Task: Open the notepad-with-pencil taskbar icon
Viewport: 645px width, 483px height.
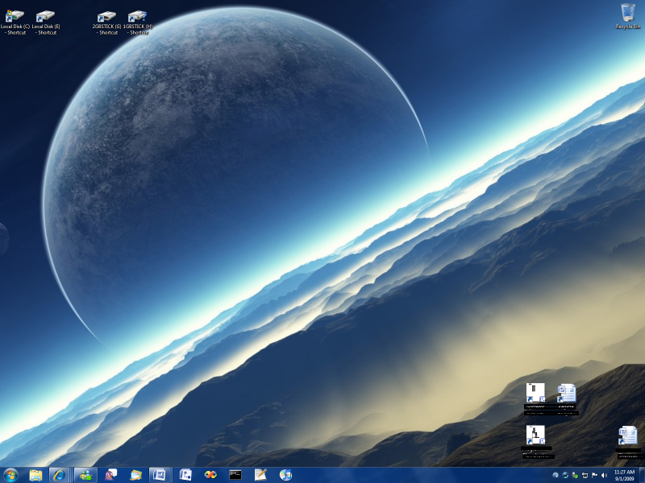Action: pos(260,475)
